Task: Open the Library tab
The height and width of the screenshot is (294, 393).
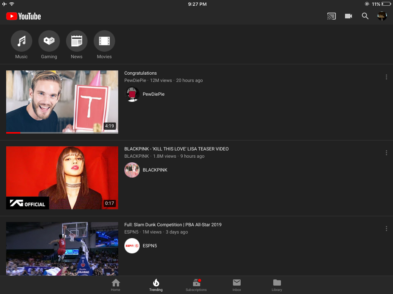Action: 277,285
